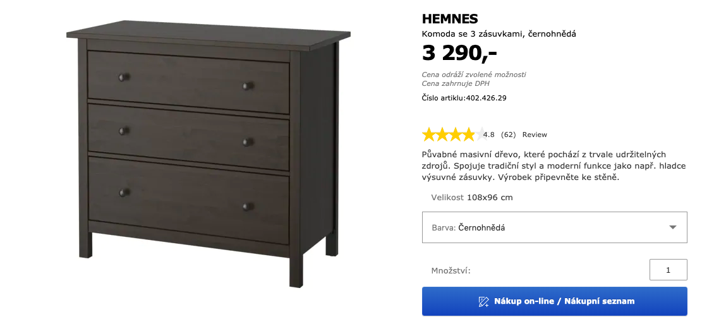
Task: Expand the Barva dropdown arrow
Action: (x=673, y=227)
